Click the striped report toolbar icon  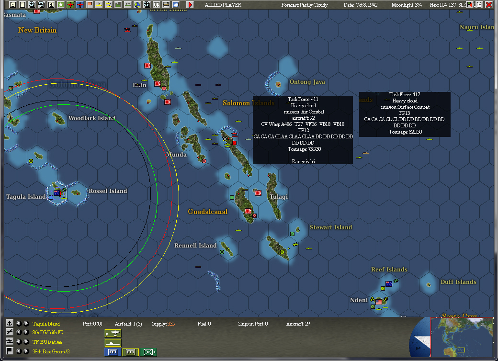[x=166, y=5]
